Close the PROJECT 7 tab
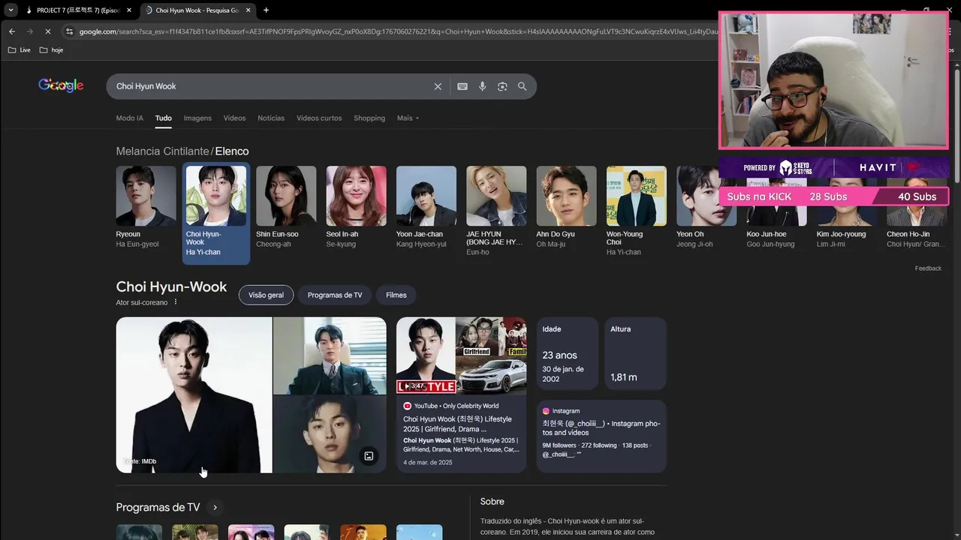The width and height of the screenshot is (961, 540). coord(129,10)
